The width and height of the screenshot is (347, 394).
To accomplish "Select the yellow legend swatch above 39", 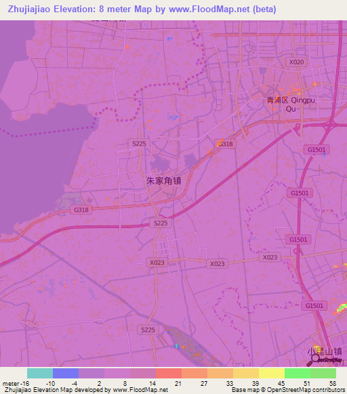I will pos(272,373).
